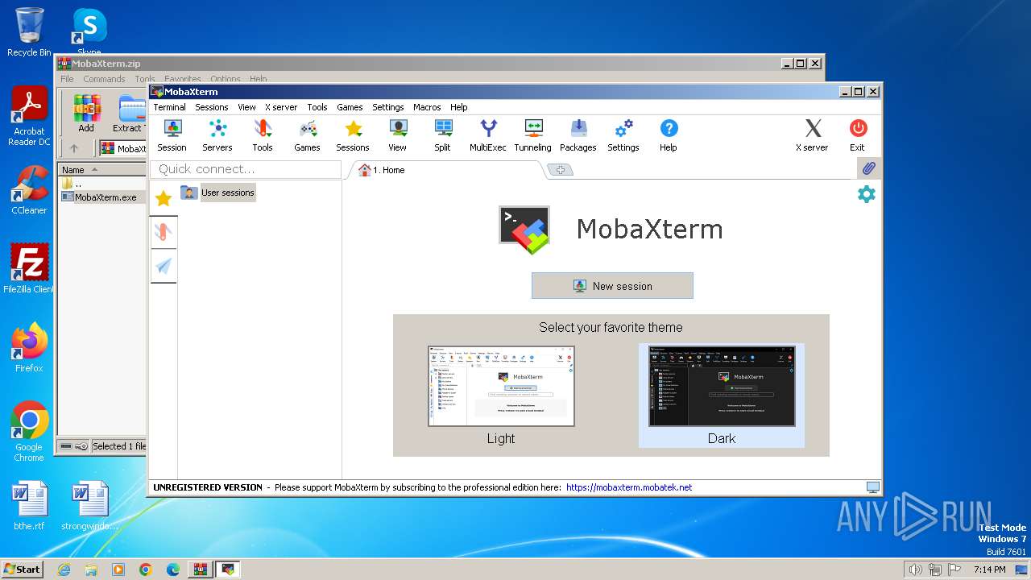This screenshot has height=580, width=1031.
Task: Open the View menu in menu bar
Action: (246, 107)
